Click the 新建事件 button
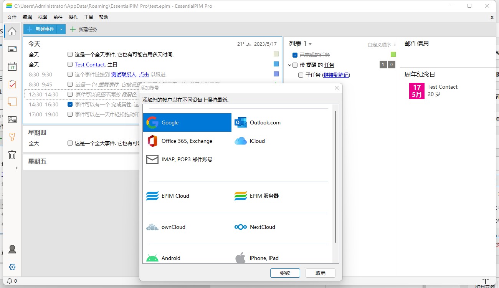The height and width of the screenshot is (288, 499). tap(40, 29)
